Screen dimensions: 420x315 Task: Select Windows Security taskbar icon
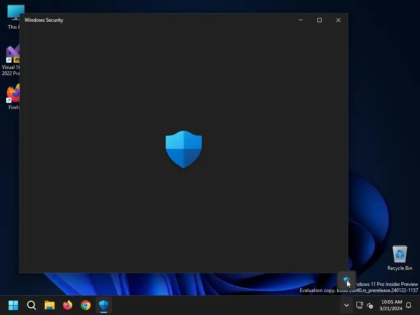[x=104, y=305]
